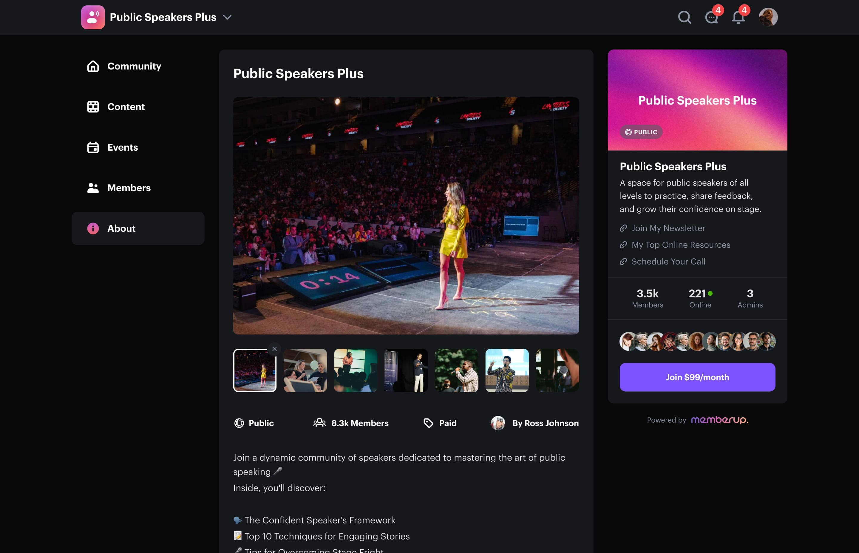Select the speaker in floral shirt thumbnail
This screenshot has width=859, height=553.
coord(506,370)
